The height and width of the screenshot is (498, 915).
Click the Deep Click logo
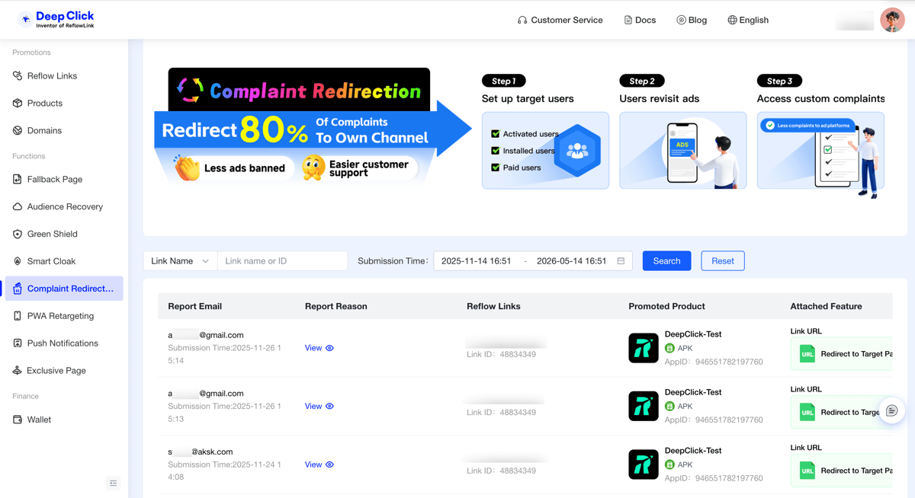click(x=57, y=19)
